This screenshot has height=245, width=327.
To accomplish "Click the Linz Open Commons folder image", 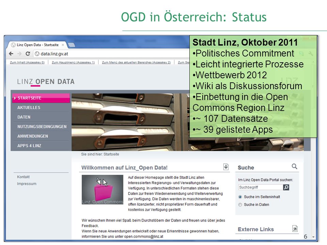I will click(x=103, y=190).
